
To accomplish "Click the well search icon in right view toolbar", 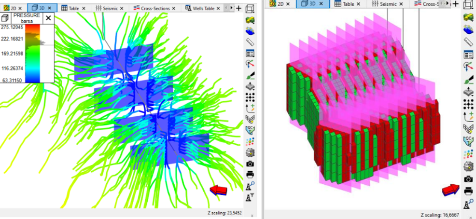I will pyautogui.click(x=468, y=204).
